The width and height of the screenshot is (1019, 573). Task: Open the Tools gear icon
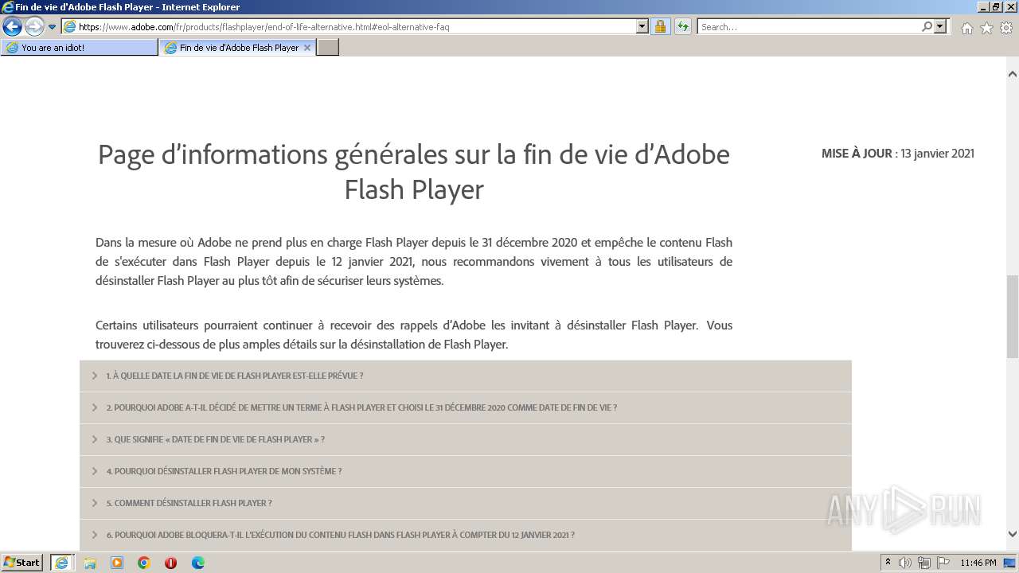(1006, 28)
